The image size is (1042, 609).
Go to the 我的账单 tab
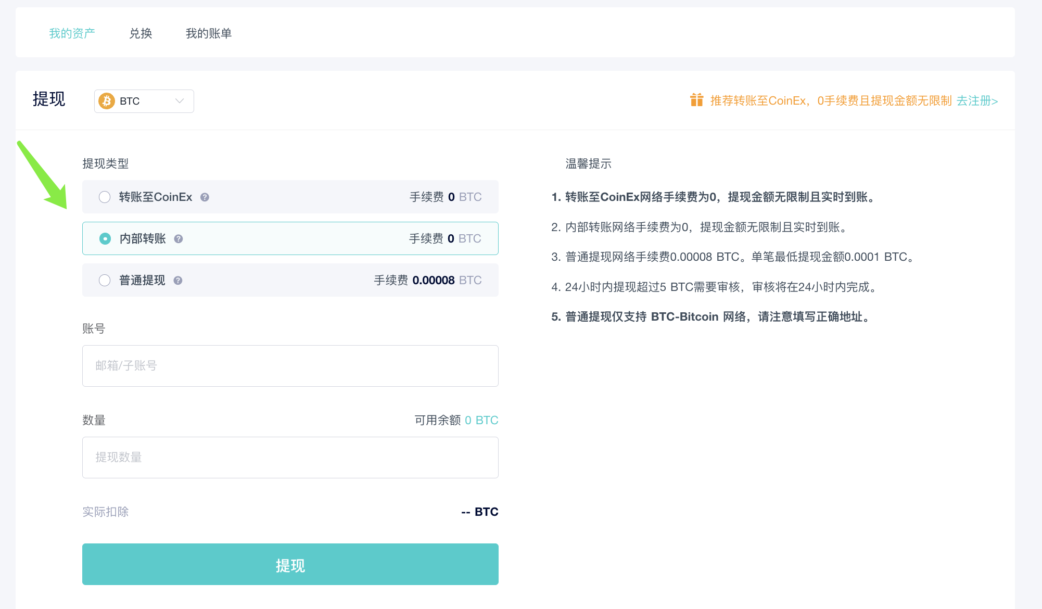[x=209, y=33]
